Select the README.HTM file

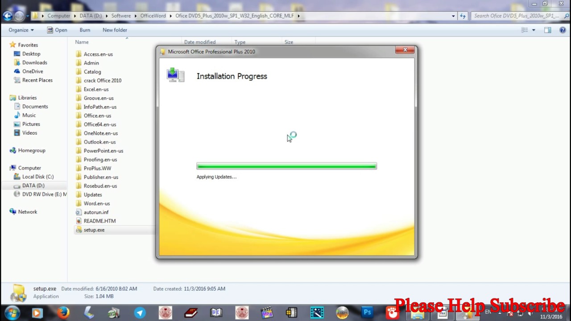99,221
